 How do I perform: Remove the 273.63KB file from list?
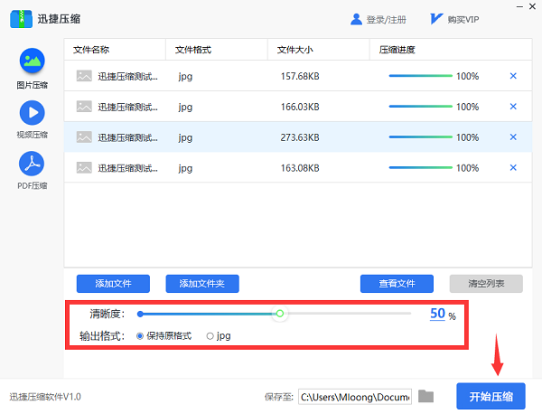[513, 137]
